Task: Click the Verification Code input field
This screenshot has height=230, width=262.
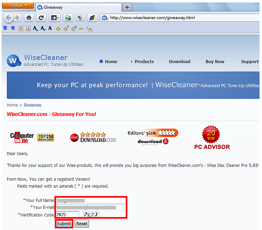Action: coord(67,214)
